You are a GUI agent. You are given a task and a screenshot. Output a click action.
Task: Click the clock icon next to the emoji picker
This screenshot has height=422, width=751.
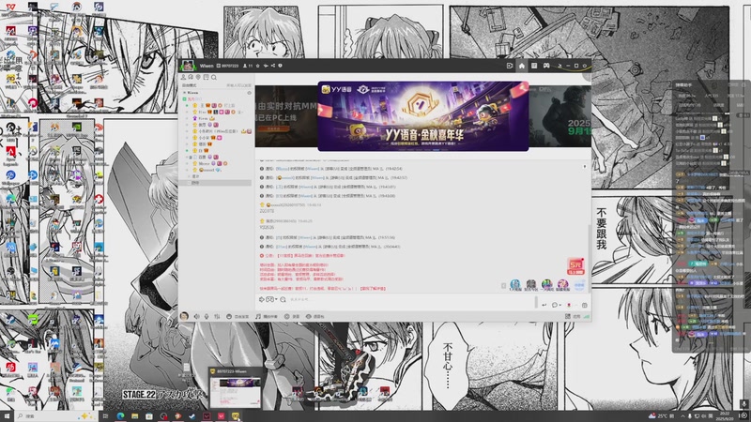click(284, 299)
